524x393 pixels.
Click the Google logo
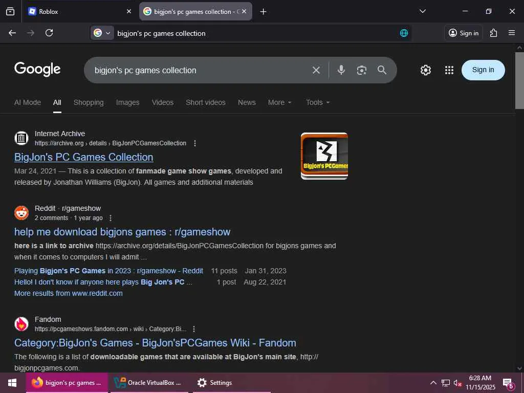coord(37,69)
